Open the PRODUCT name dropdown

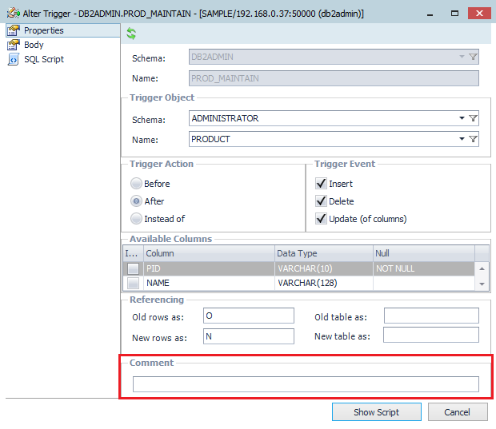click(462, 139)
